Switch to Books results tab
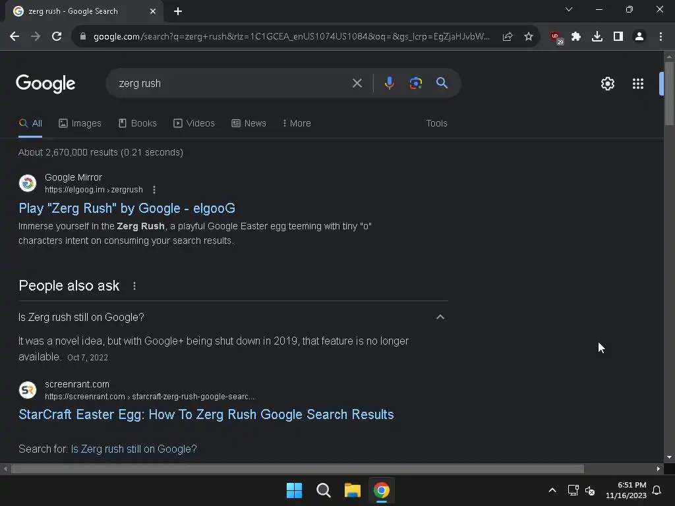The height and width of the screenshot is (506, 675). tap(138, 123)
